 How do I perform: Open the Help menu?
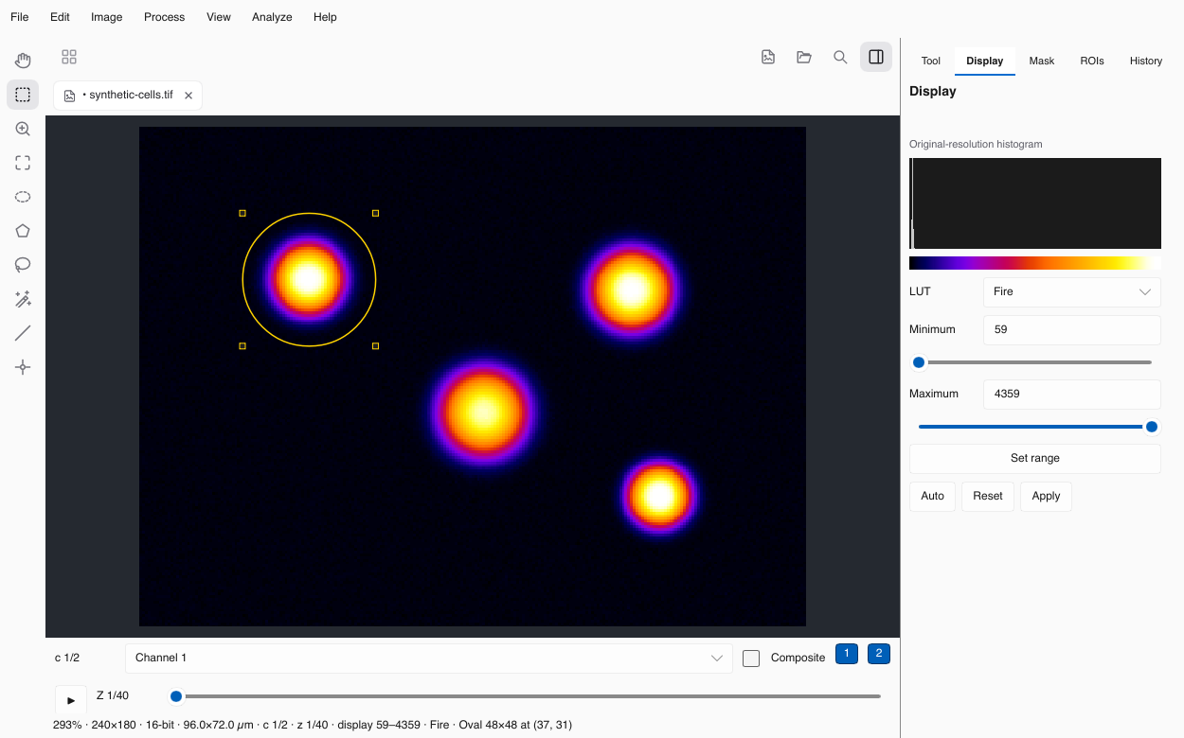click(325, 17)
